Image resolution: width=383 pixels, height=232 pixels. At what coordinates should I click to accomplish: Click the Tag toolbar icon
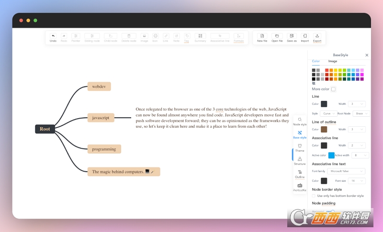click(x=187, y=36)
